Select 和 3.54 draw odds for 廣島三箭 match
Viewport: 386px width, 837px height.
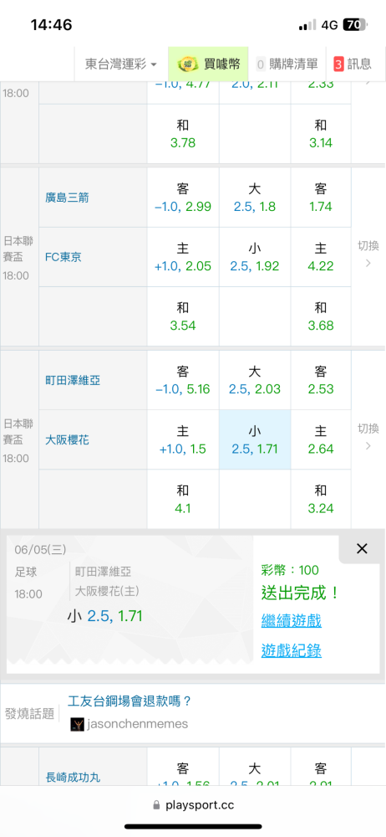[x=183, y=316]
